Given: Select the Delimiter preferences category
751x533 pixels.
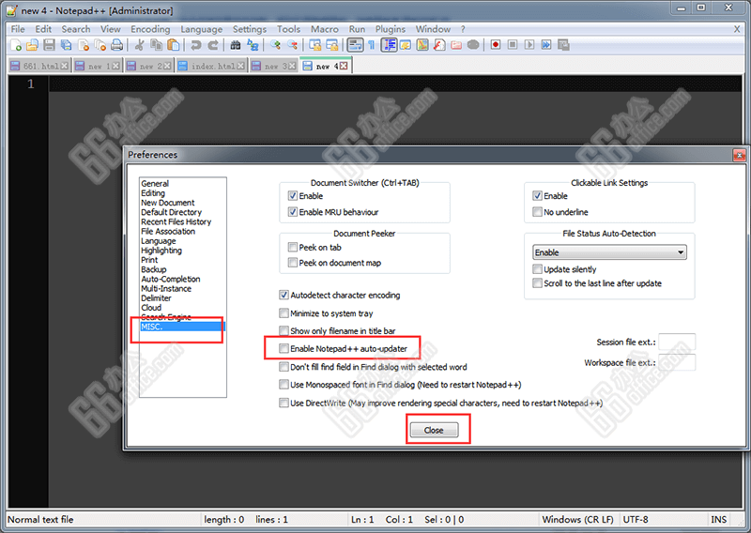Looking at the screenshot, I should tap(156, 297).
